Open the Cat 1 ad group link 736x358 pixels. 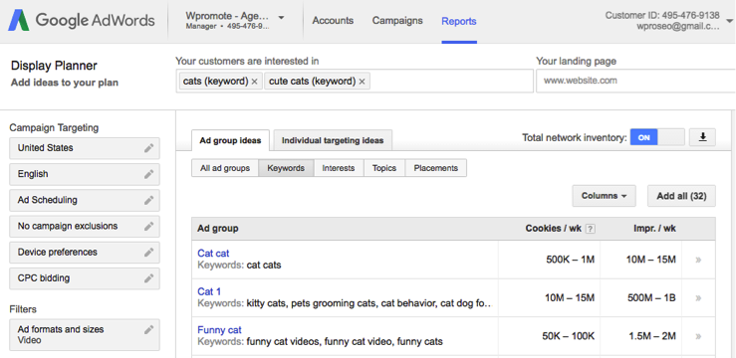(209, 292)
